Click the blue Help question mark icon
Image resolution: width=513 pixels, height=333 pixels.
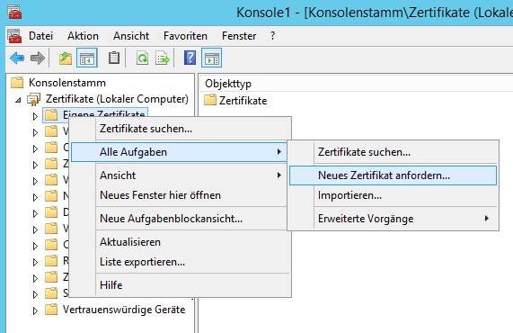pyautogui.click(x=190, y=58)
